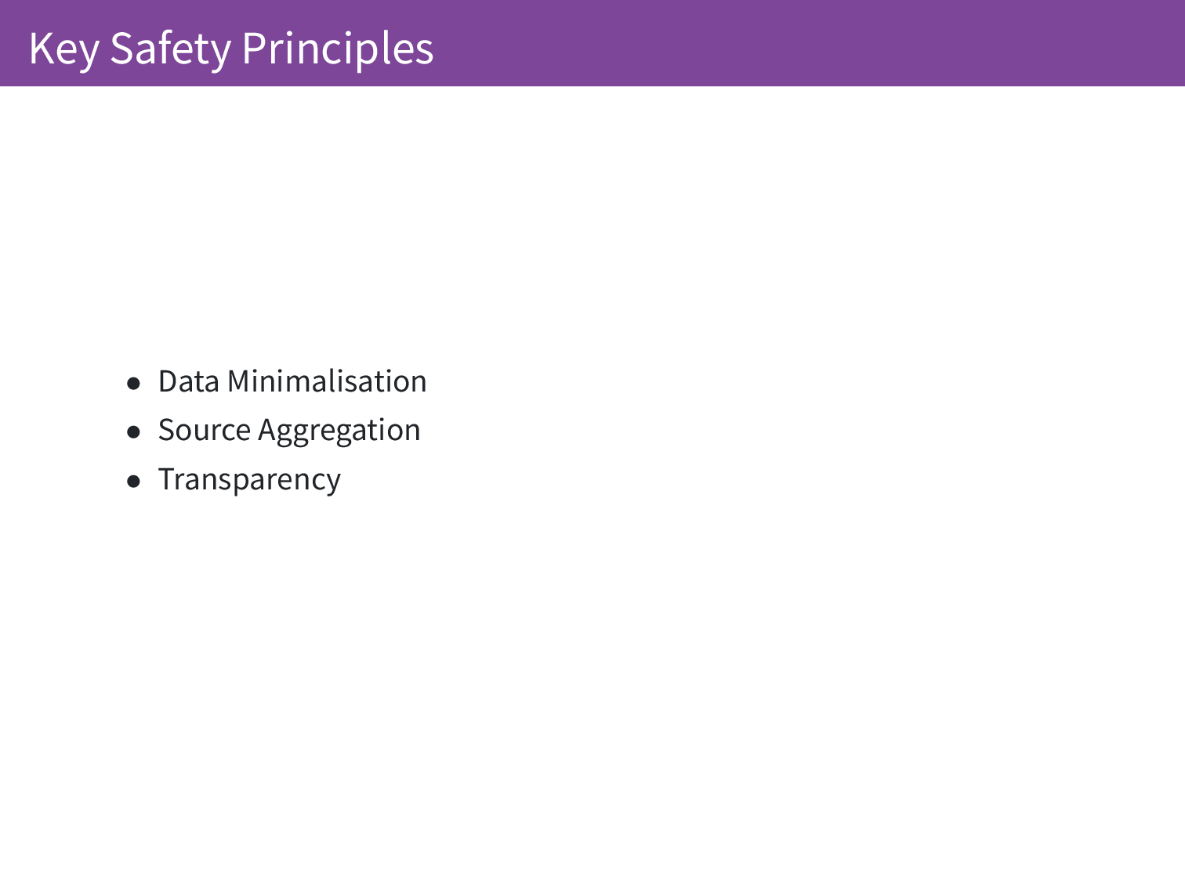Click the word "Minimalisation" in first bullet
This screenshot has height=888, width=1185.
(326, 381)
